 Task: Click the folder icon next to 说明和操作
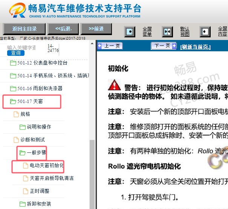pyautogui.click(x=23, y=127)
